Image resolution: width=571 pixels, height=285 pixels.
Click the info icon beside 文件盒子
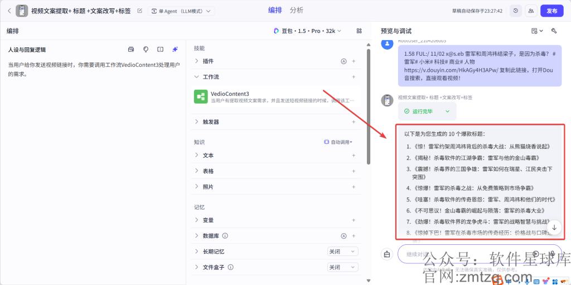point(230,268)
